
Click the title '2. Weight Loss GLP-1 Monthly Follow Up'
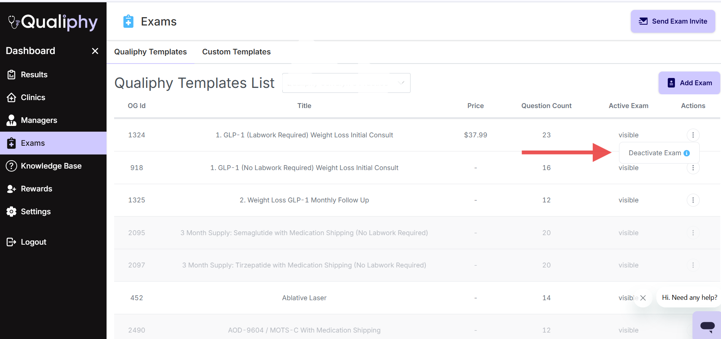click(304, 200)
